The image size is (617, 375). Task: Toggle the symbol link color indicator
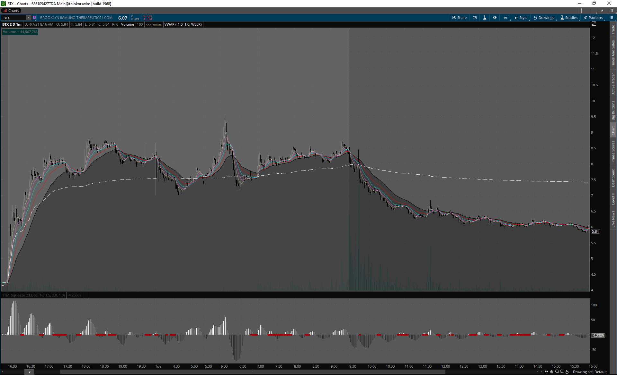tap(34, 18)
